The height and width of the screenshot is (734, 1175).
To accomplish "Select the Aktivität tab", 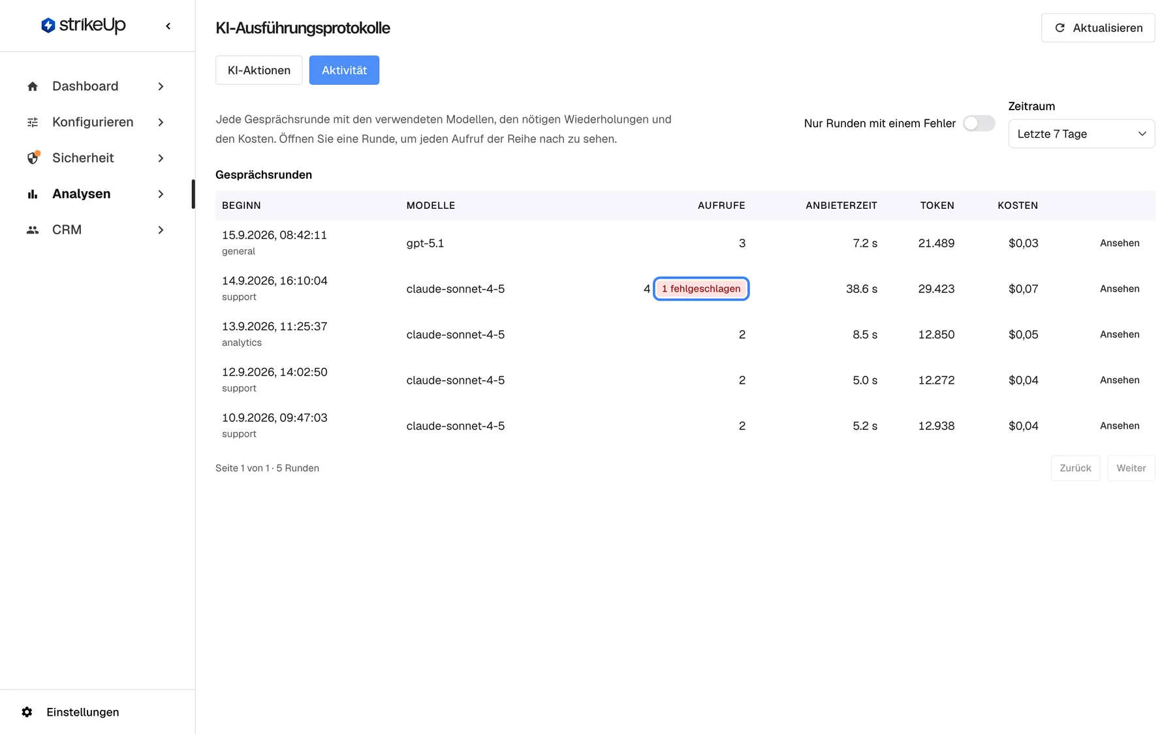I will (x=344, y=70).
